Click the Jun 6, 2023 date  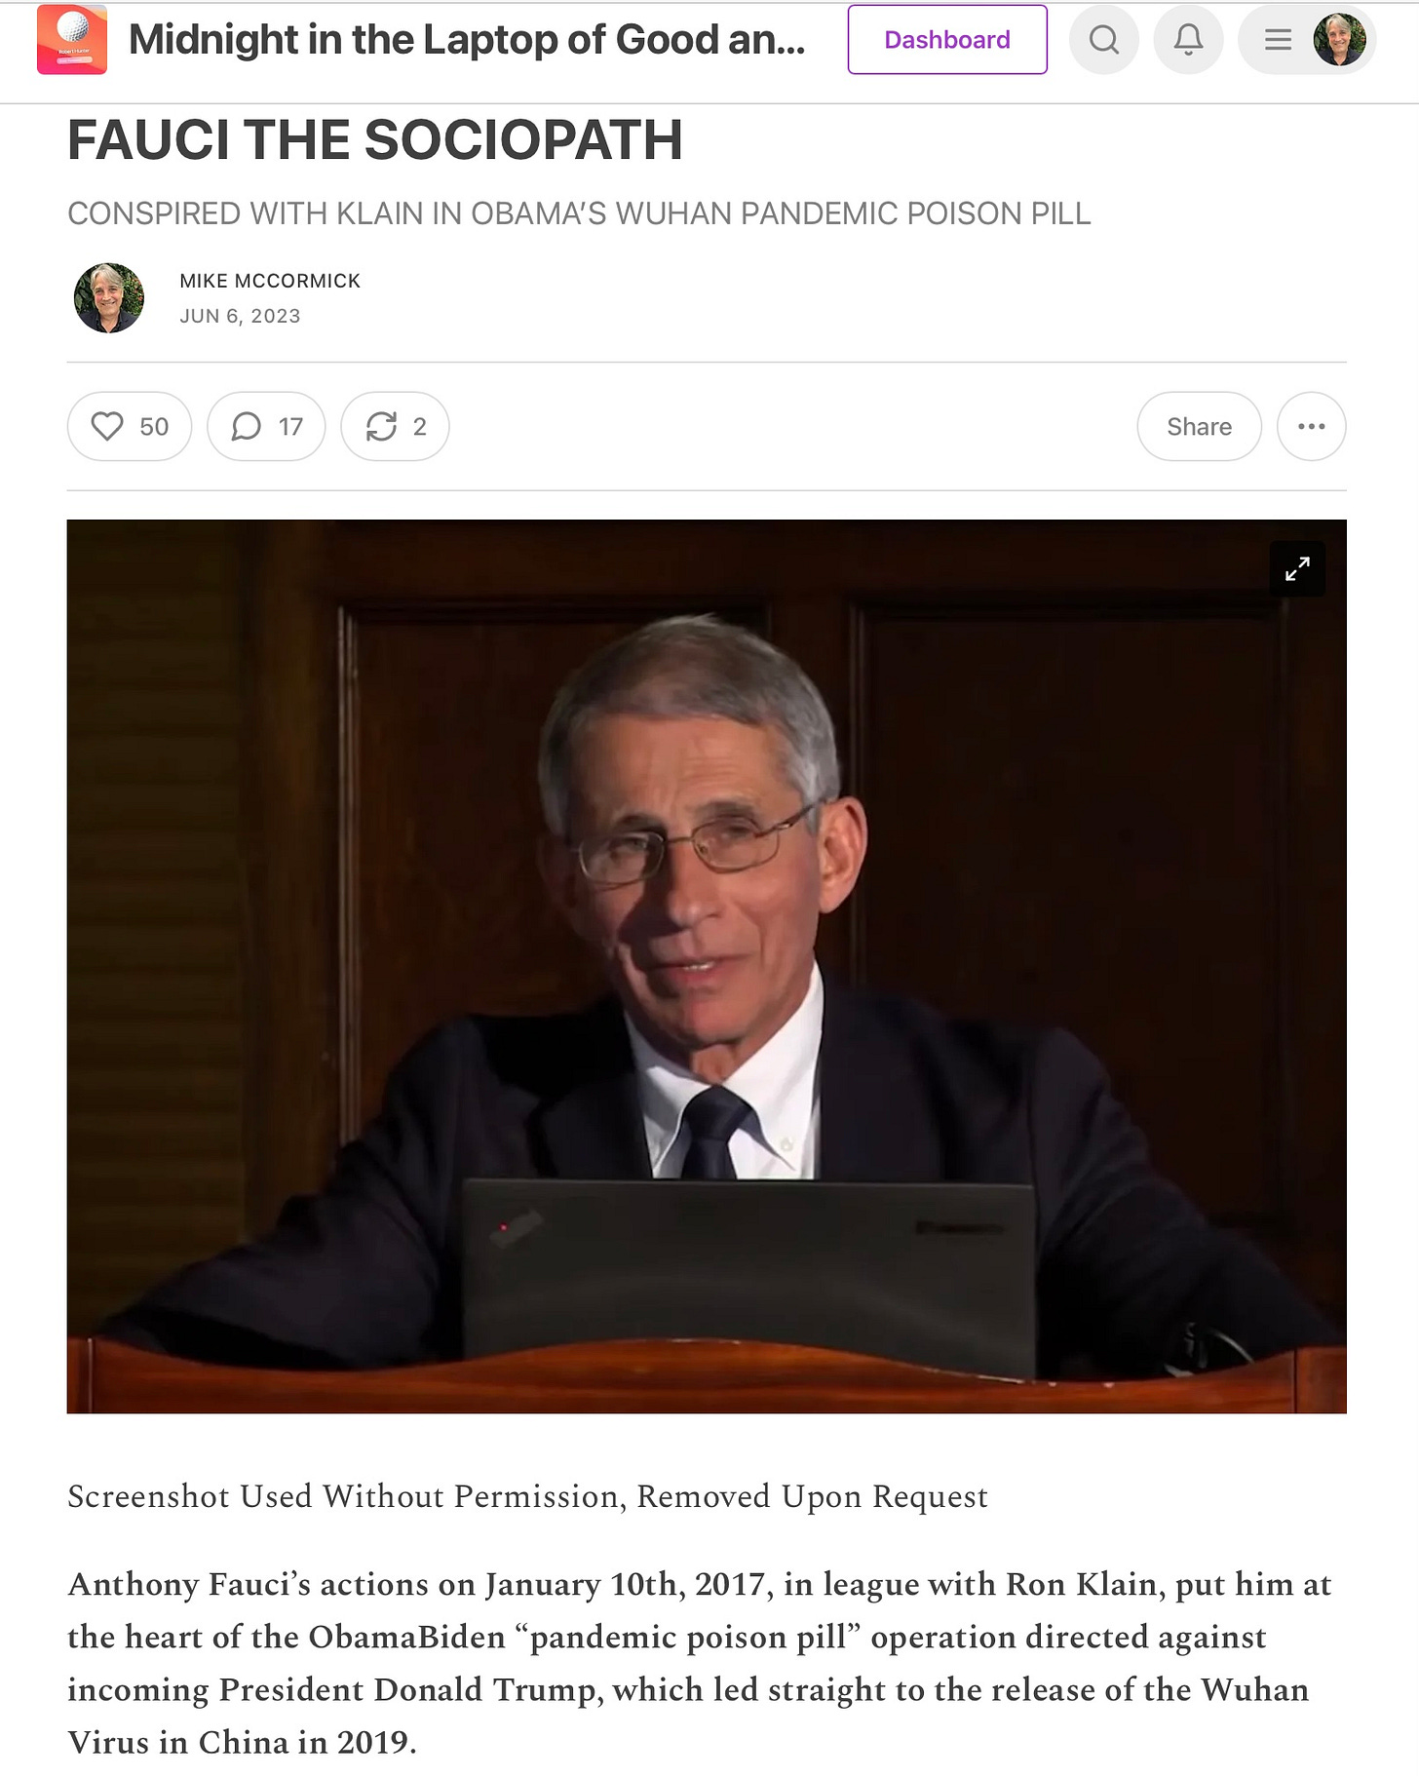click(240, 316)
